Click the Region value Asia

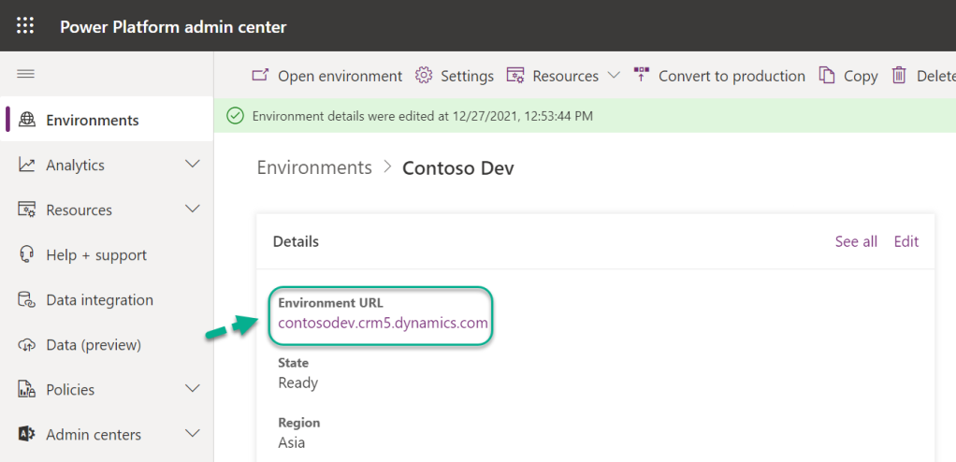point(292,442)
